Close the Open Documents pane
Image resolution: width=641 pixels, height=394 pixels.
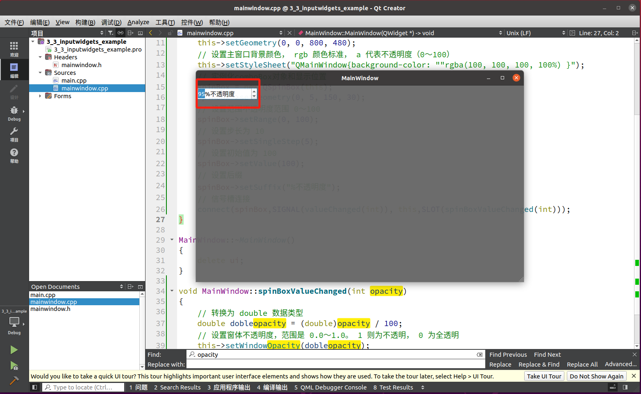pos(140,286)
